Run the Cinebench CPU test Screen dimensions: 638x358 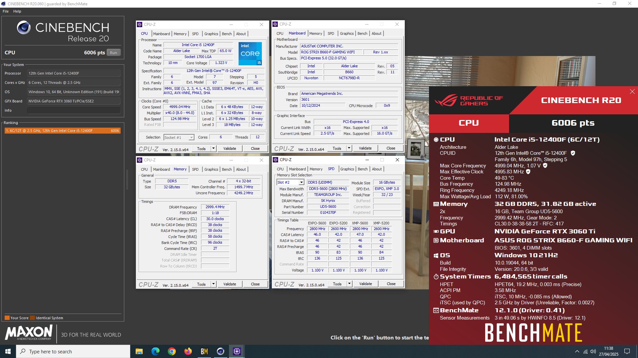114,53
